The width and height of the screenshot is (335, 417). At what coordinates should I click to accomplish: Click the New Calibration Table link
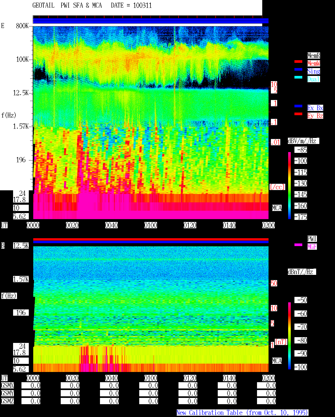[x=242, y=413]
